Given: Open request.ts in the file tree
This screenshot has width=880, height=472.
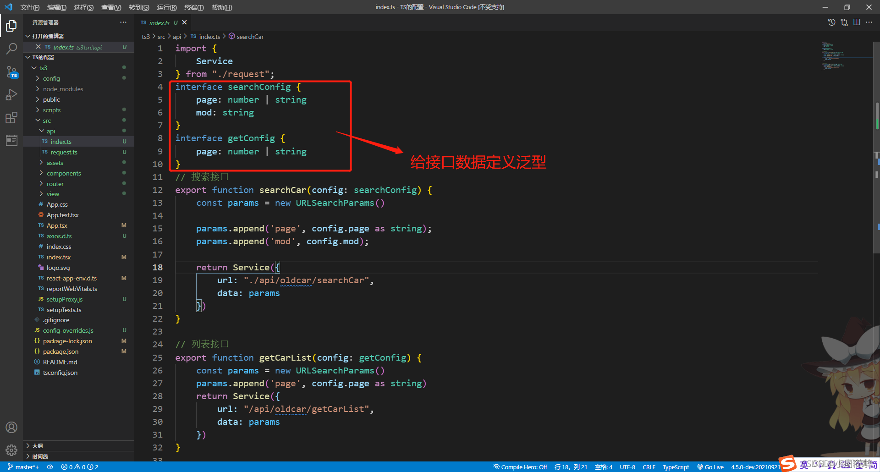Looking at the screenshot, I should [78, 152].
